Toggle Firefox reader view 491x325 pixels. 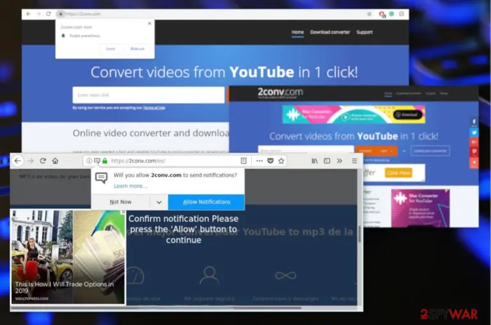244,161
